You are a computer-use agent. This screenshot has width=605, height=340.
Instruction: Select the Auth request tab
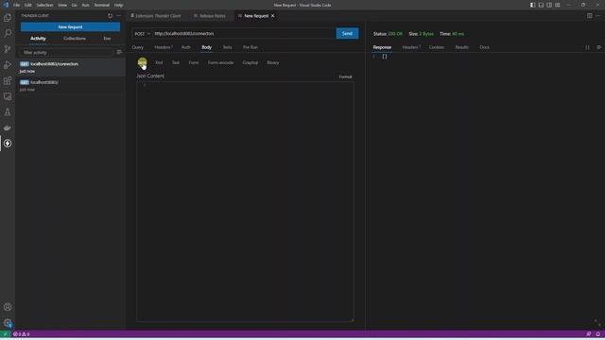[186, 47]
